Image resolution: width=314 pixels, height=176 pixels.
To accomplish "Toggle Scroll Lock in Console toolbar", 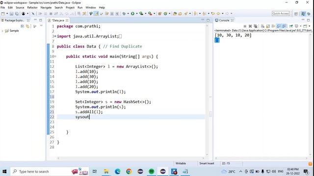I will click(x=268, y=26).
